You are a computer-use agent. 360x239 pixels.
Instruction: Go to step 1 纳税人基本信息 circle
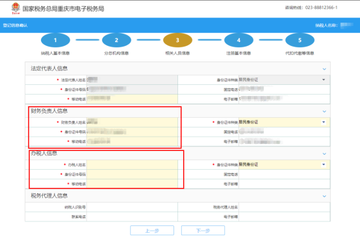tap(55, 40)
